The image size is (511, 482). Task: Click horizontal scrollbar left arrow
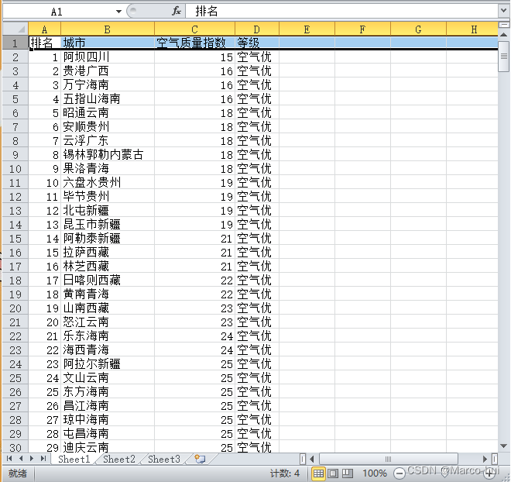(x=312, y=459)
